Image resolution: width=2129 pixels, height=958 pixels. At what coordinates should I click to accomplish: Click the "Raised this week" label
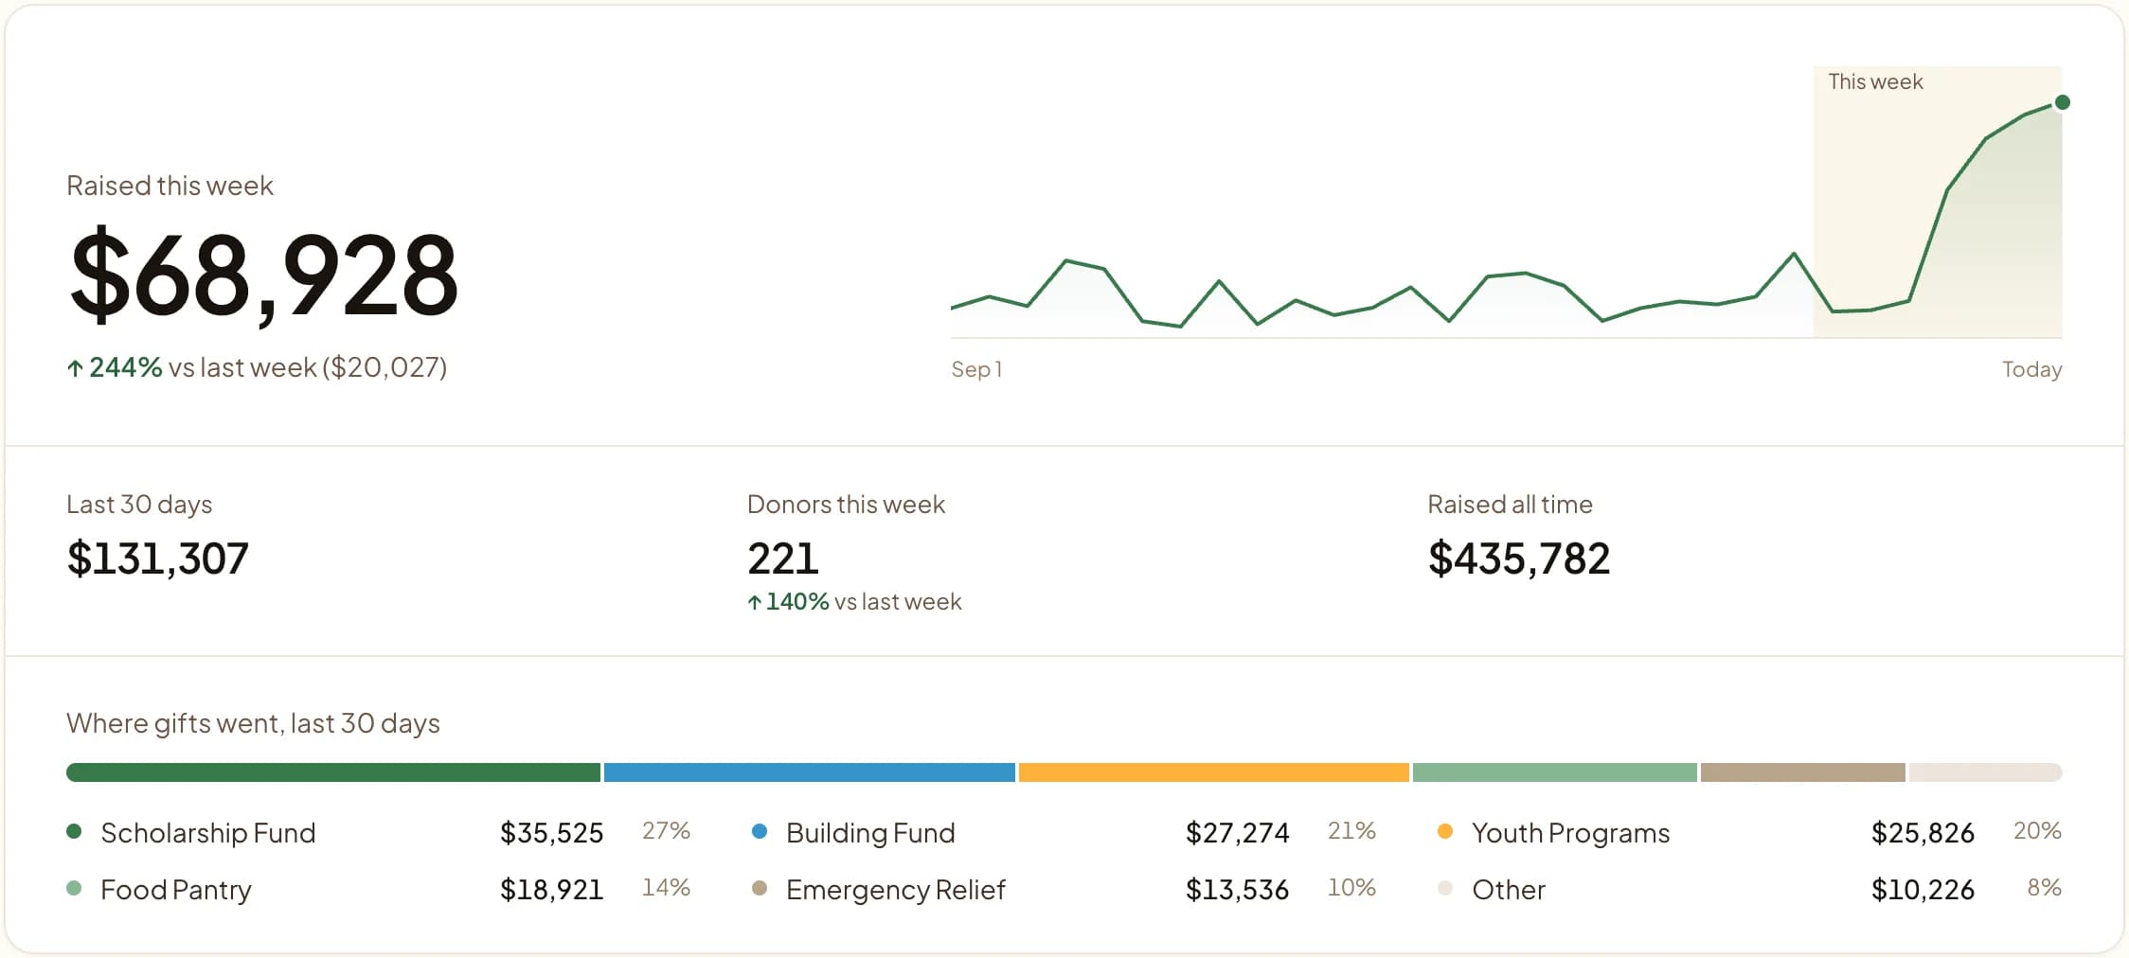170,186
